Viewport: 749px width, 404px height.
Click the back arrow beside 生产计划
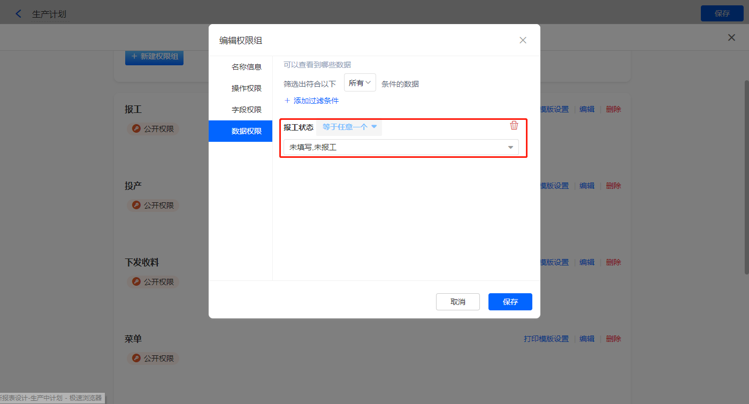(19, 14)
